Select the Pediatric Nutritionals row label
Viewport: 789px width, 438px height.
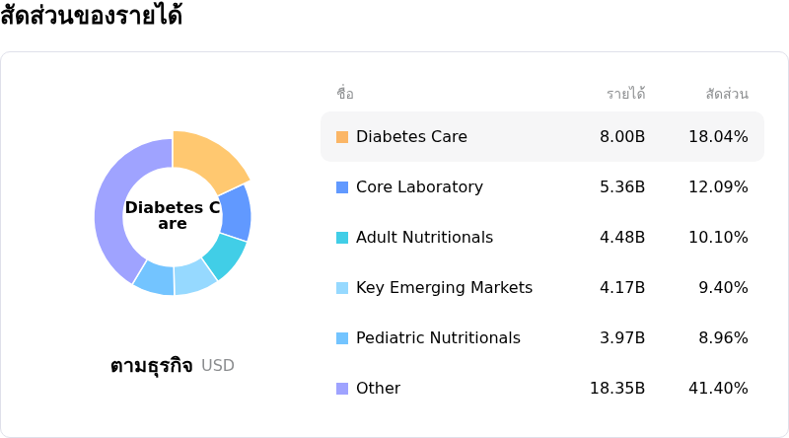point(438,338)
